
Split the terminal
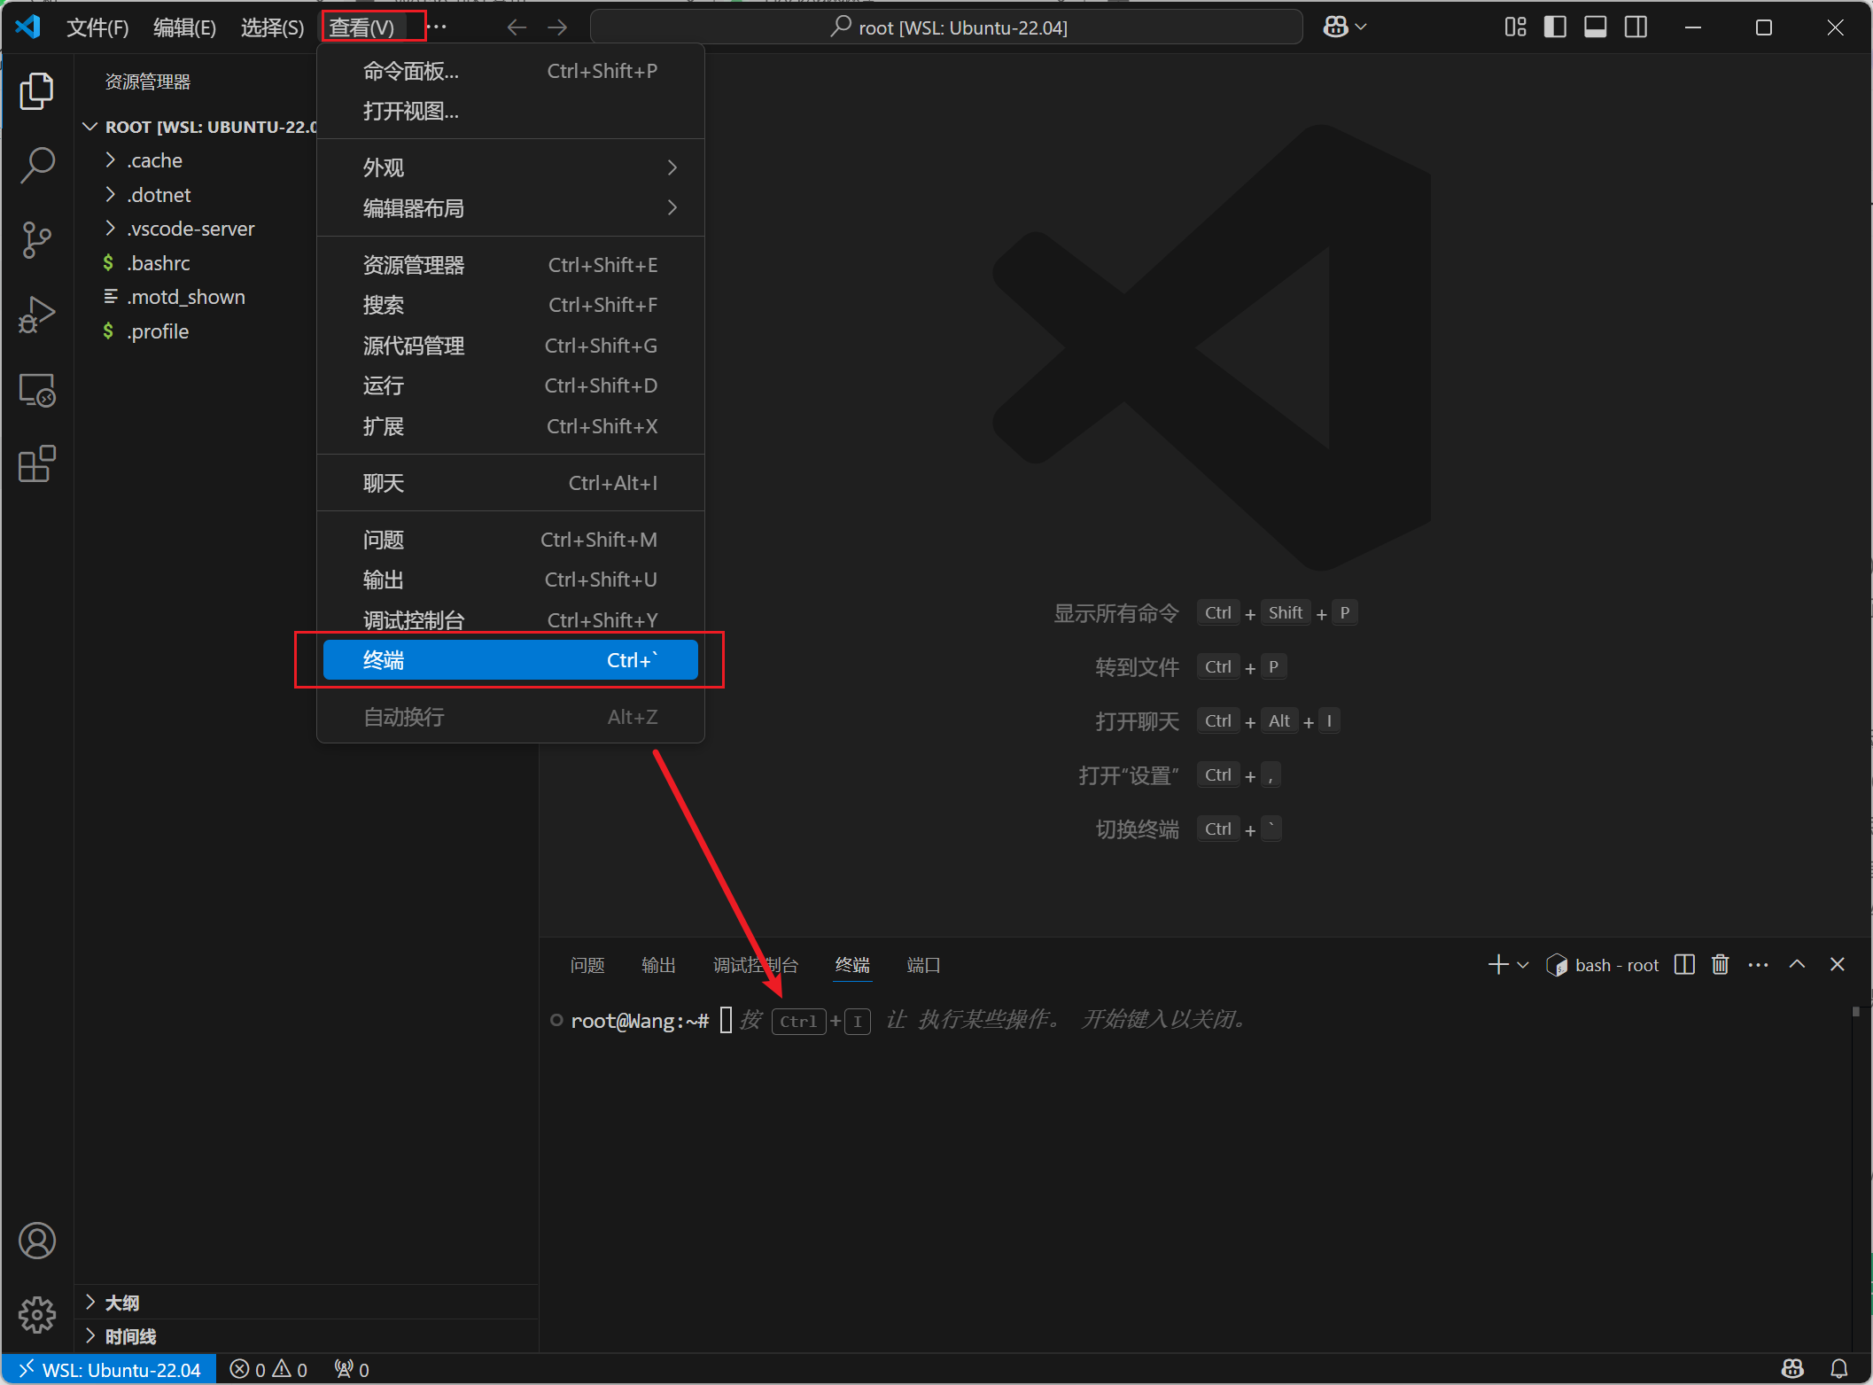pos(1683,965)
